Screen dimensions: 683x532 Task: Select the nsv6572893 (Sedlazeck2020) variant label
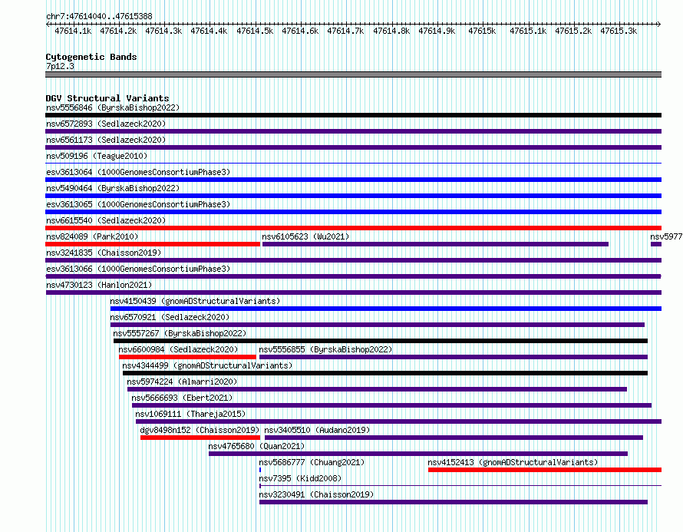tap(106, 124)
